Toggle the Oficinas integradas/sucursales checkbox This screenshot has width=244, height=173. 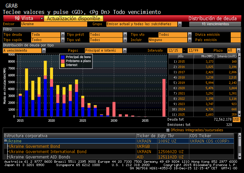tap(168, 130)
